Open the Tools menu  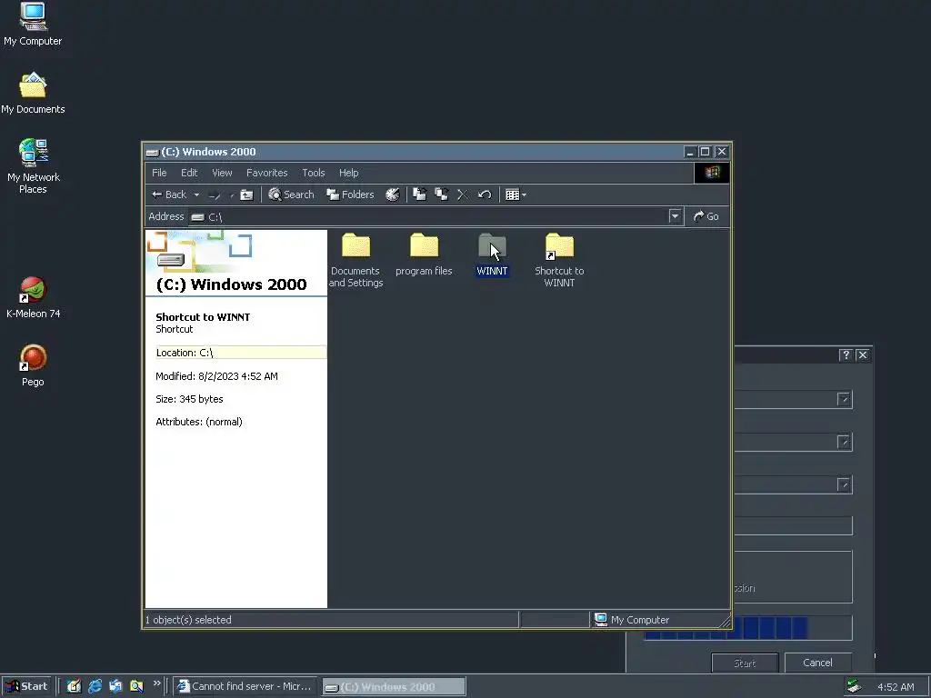tap(314, 173)
